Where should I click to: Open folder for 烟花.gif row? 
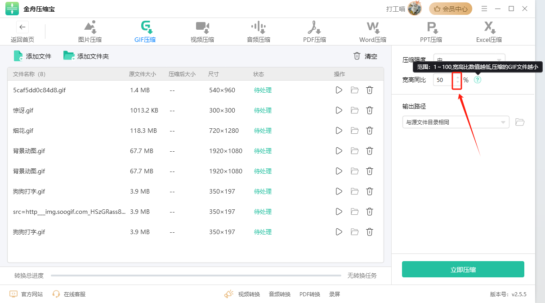coord(354,131)
